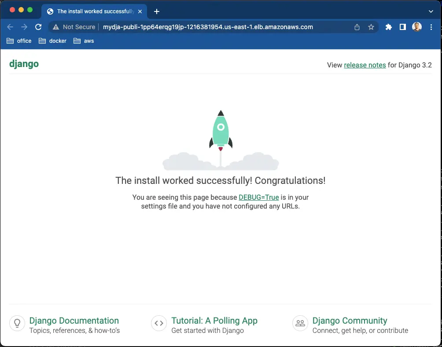Open a new browser tab

click(x=157, y=11)
